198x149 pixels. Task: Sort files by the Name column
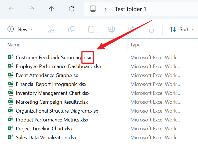pyautogui.click(x=14, y=45)
